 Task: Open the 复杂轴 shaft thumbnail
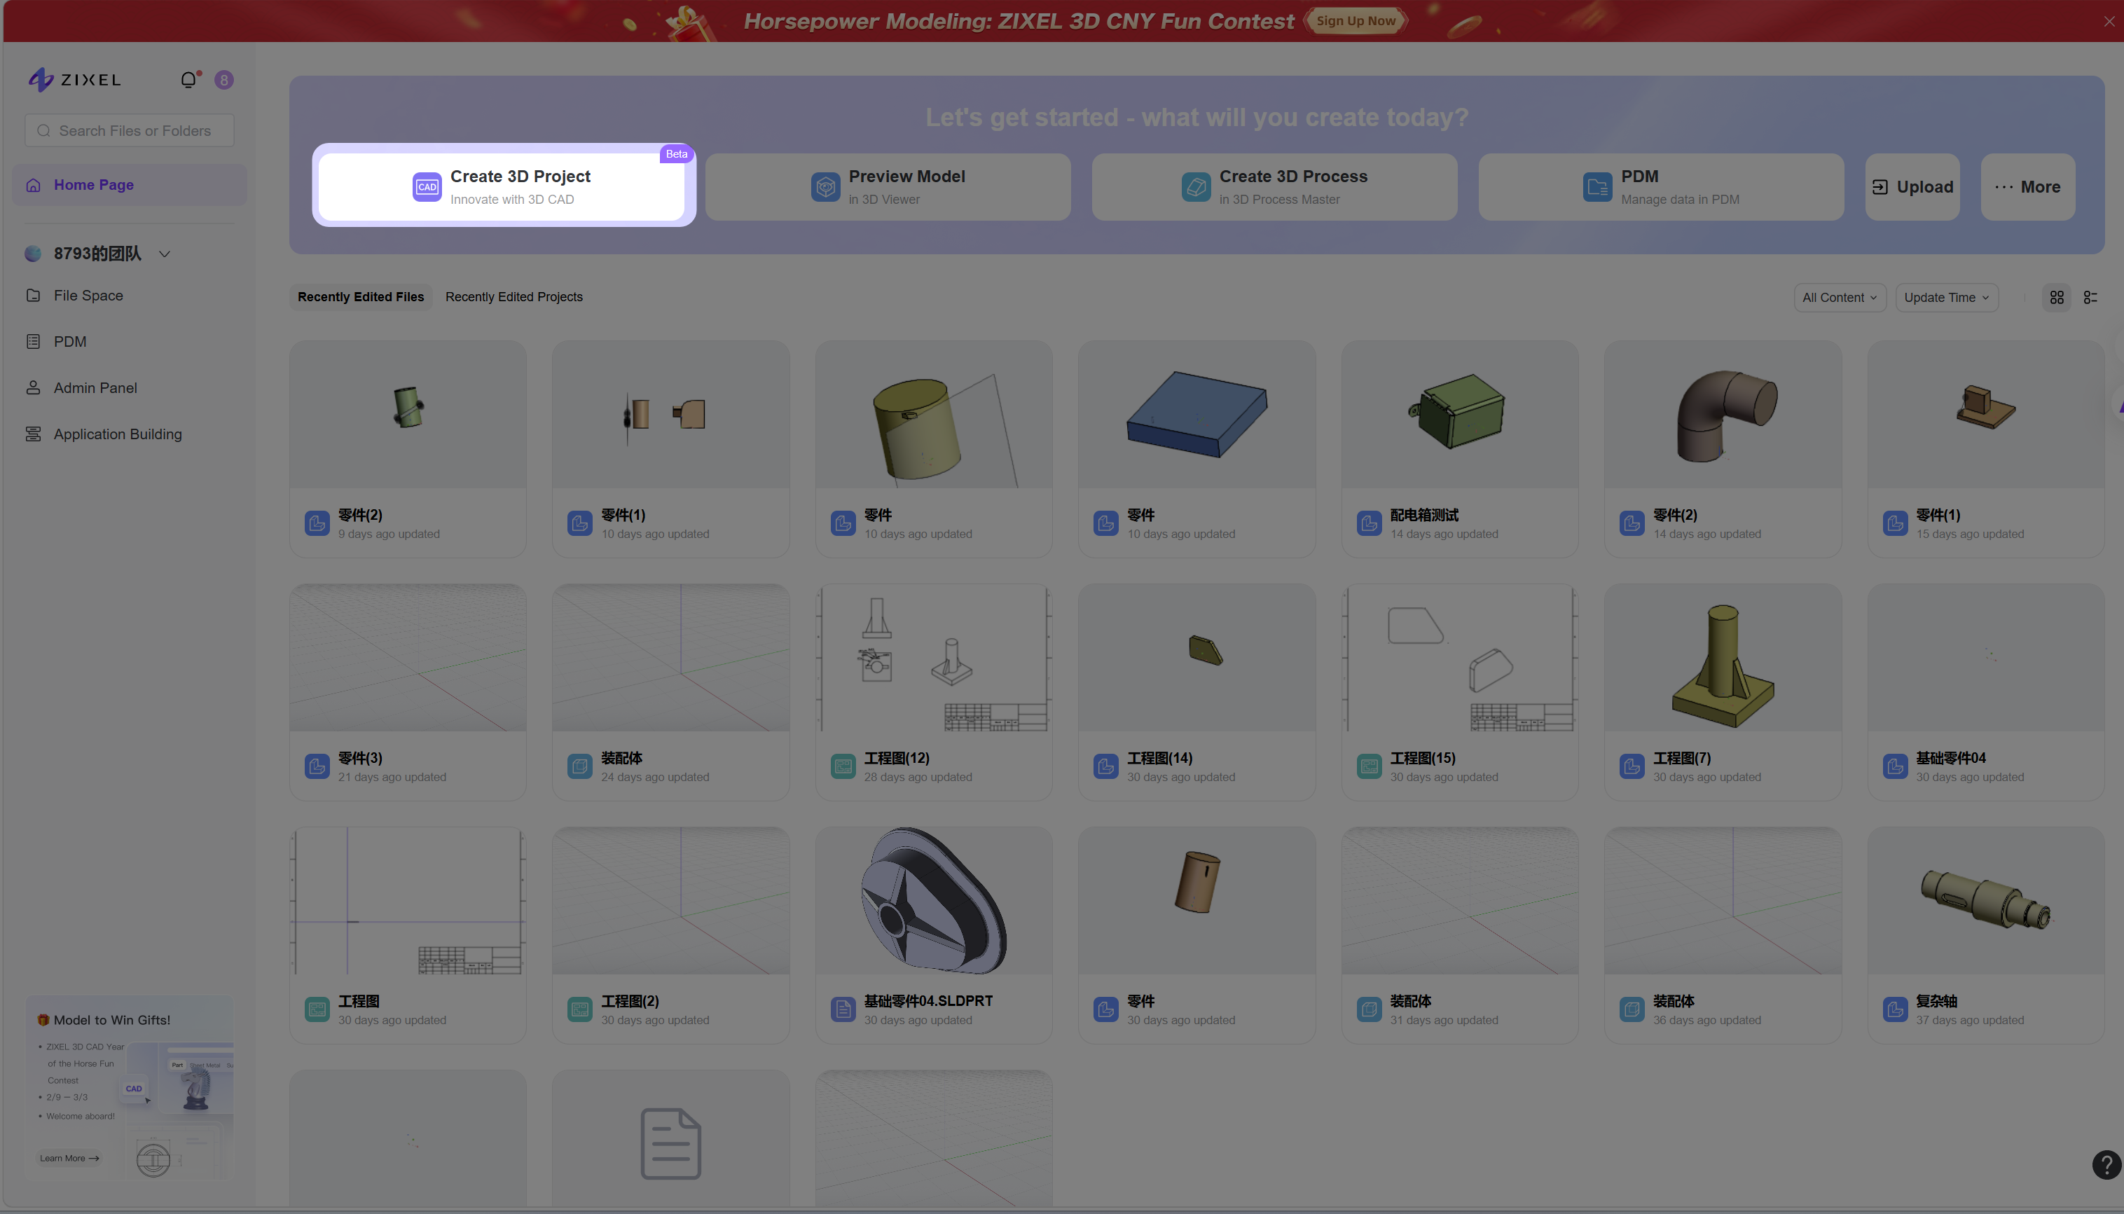pyautogui.click(x=1985, y=900)
